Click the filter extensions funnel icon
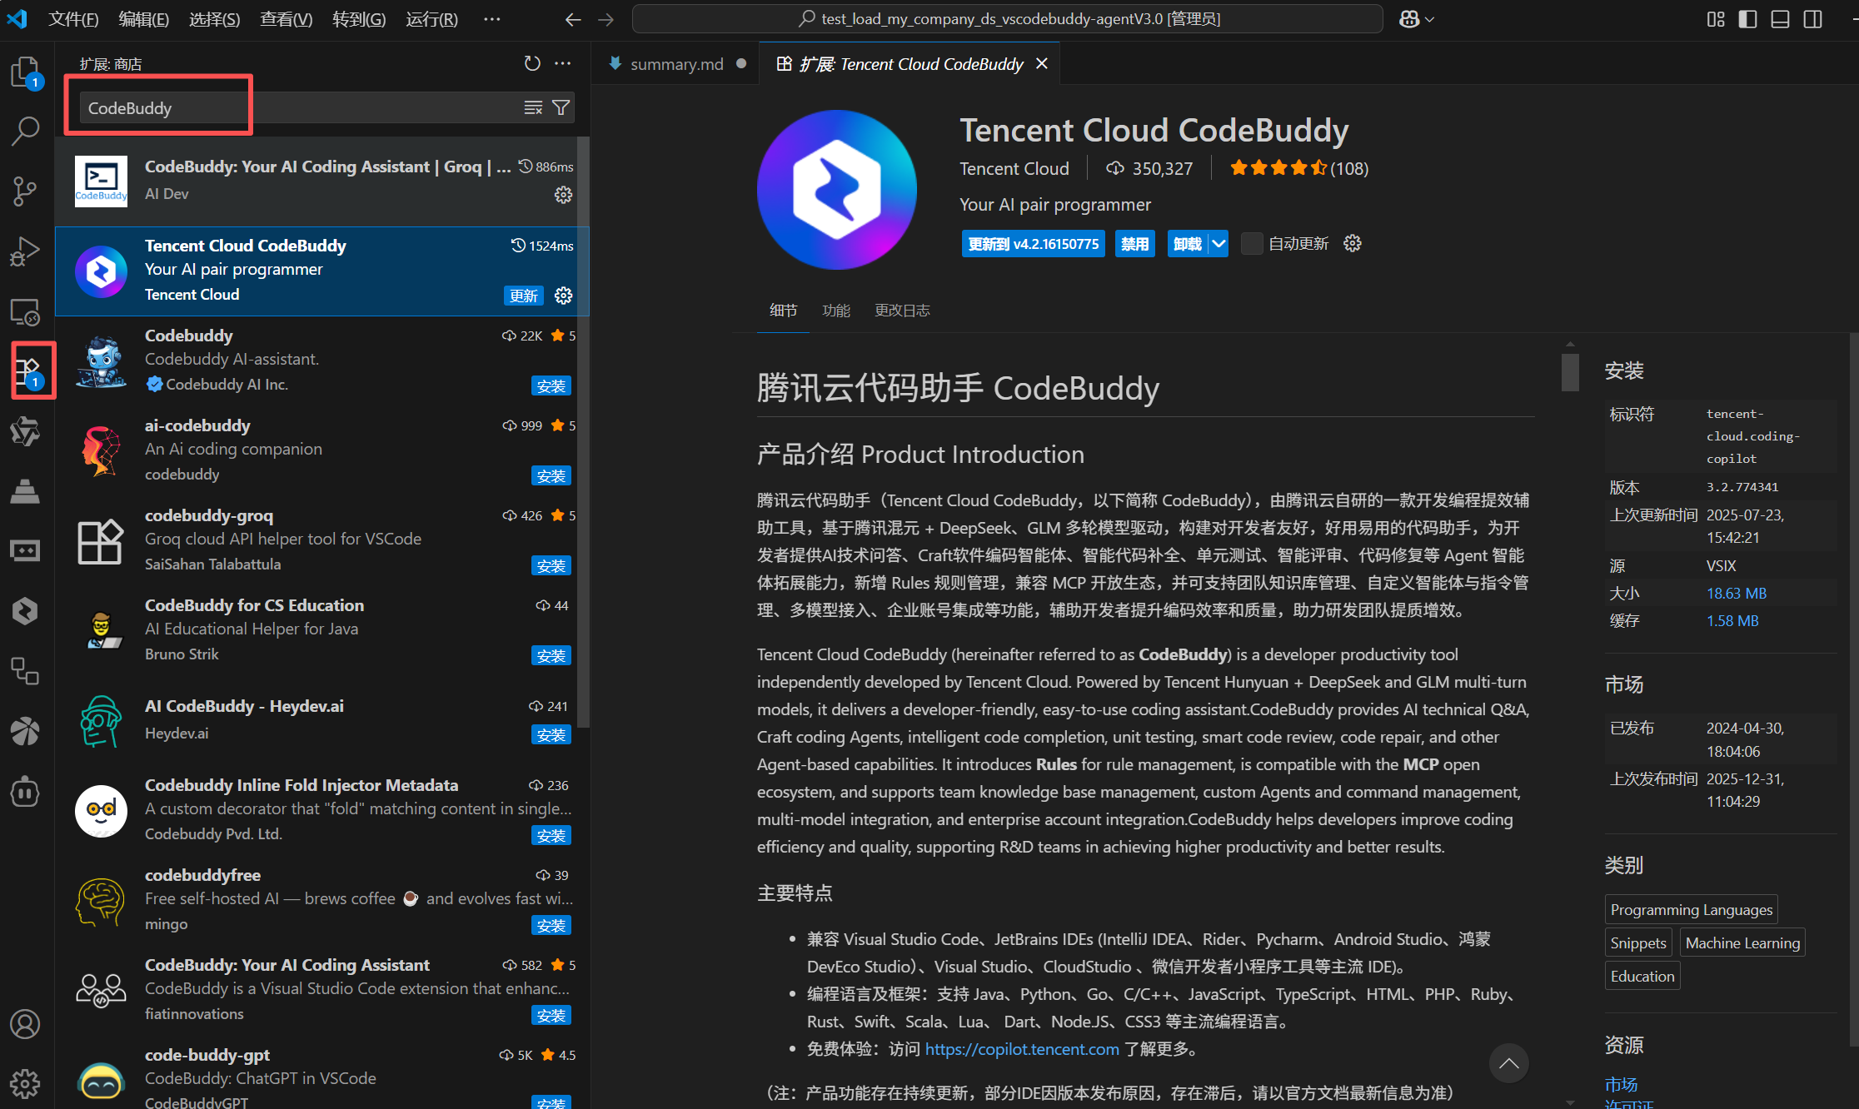 point(561,107)
